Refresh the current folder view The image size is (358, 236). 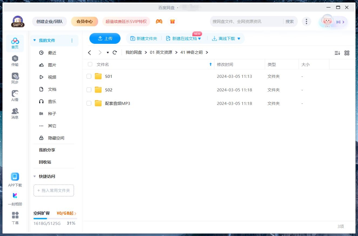tap(115, 52)
